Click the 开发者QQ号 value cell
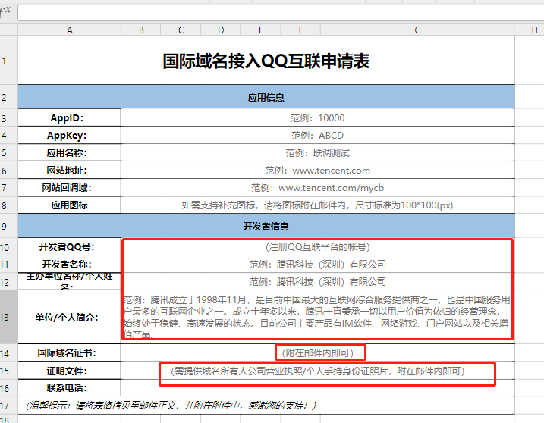The image size is (544, 423). pos(317,246)
